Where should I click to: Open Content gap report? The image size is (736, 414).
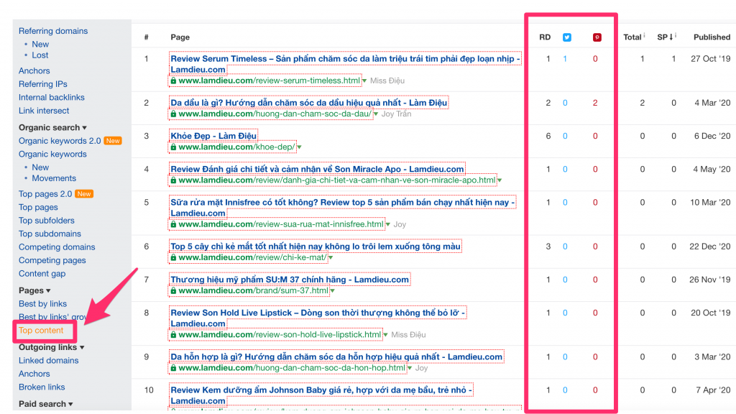point(42,274)
